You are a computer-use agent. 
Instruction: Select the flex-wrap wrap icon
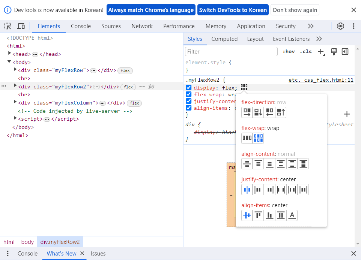(x=258, y=138)
